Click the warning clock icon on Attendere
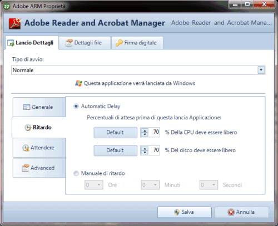278x226 pixels. (x=26, y=148)
